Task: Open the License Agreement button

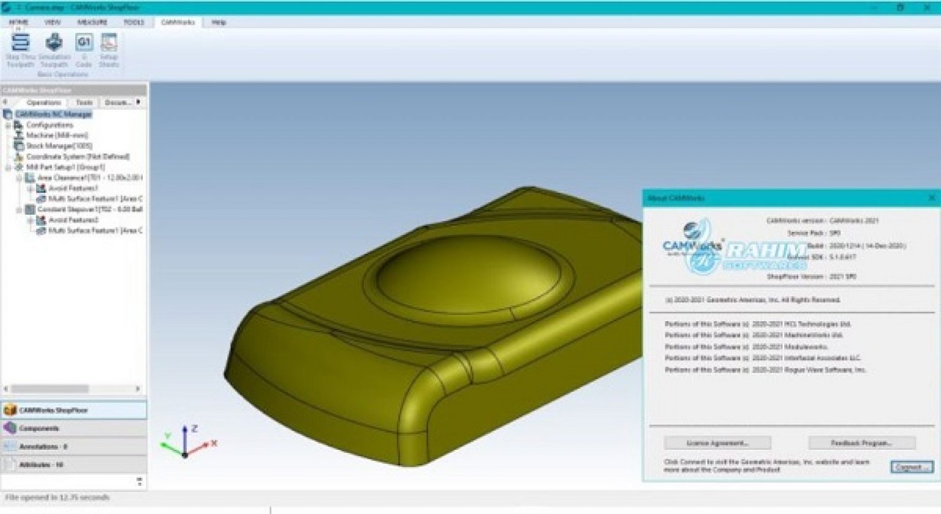Action: 717,443
